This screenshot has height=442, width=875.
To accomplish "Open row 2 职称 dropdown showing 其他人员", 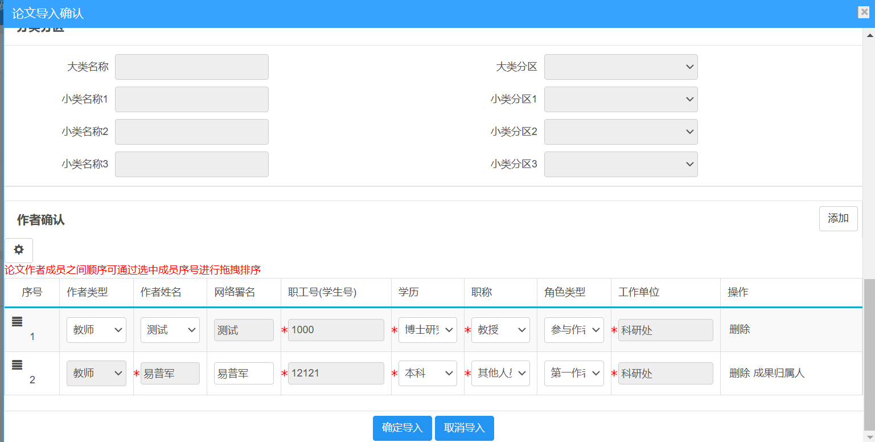I will click(500, 374).
